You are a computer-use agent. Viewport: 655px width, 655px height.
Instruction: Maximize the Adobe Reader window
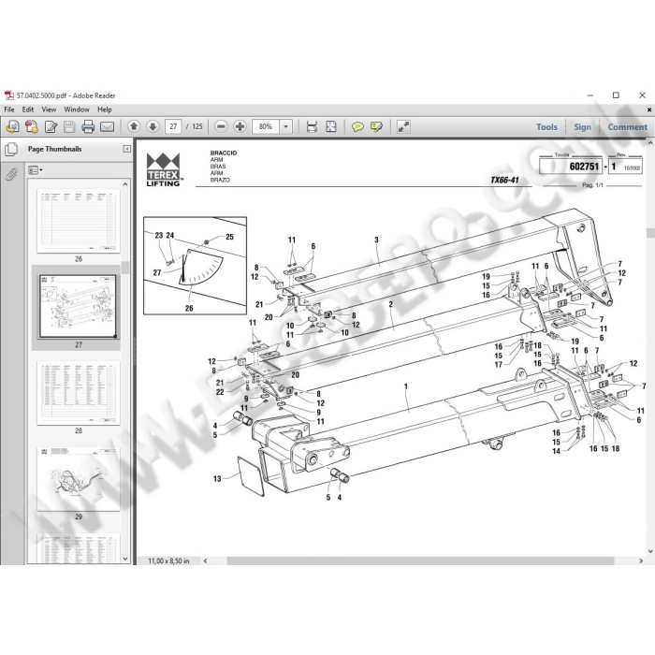616,95
